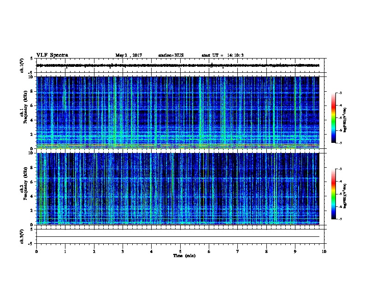This screenshot has height=282, width=365.
Task: Click the "station=HUS" header label
Action: point(171,55)
